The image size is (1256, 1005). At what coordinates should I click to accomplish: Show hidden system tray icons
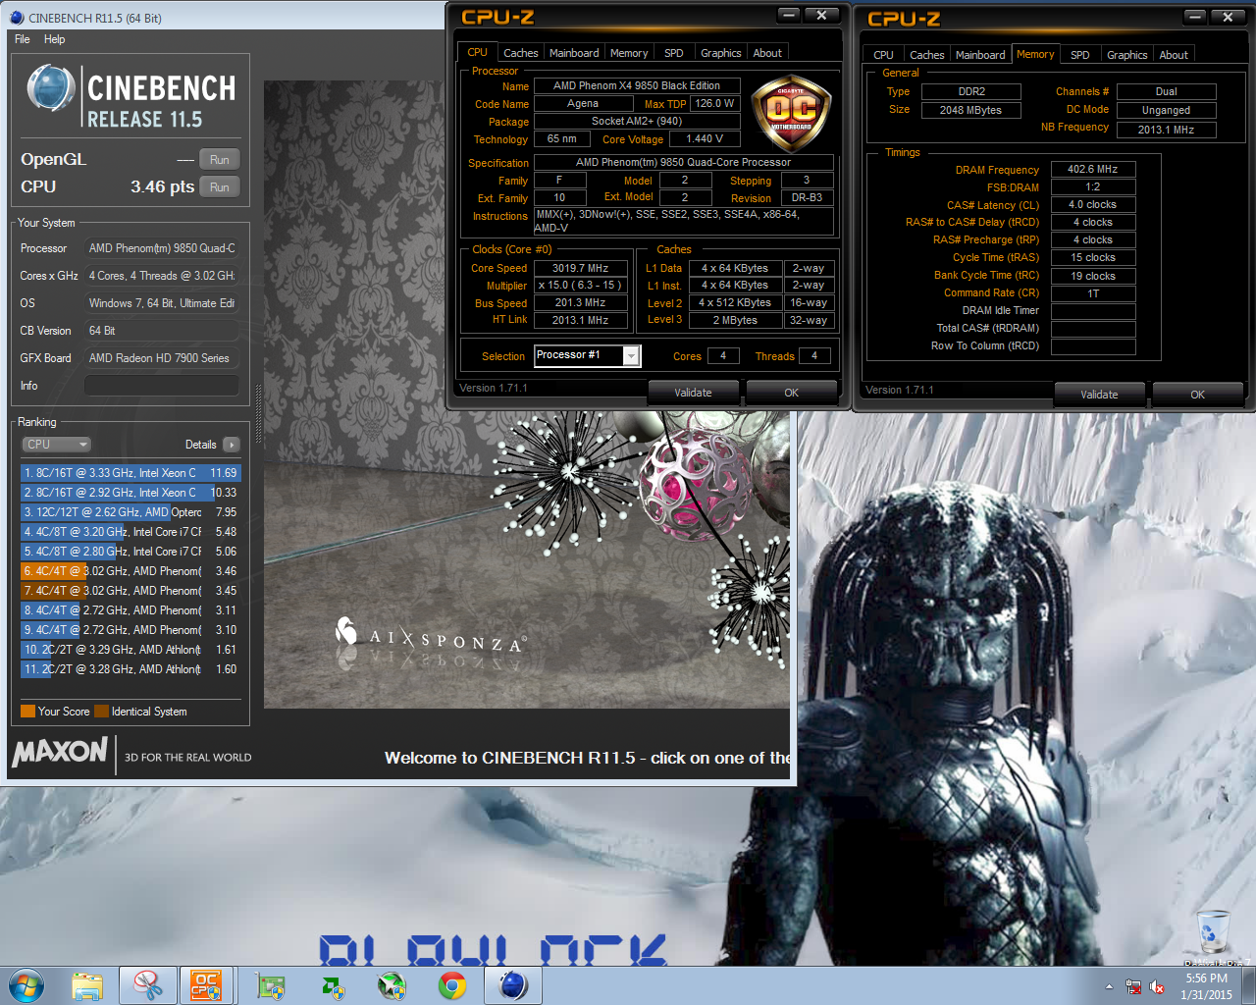tap(1109, 986)
